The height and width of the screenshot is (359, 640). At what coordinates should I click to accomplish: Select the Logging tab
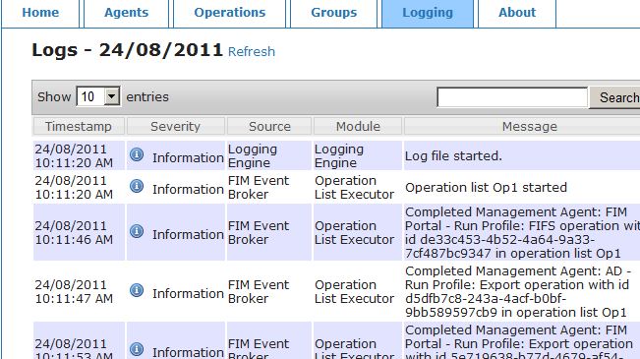tap(428, 13)
